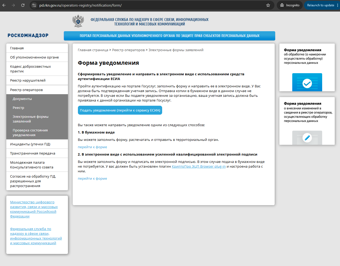This screenshot has height=266, width=340.
Task: Follow перейти к форме link for paper form
Action: [x=92, y=147]
